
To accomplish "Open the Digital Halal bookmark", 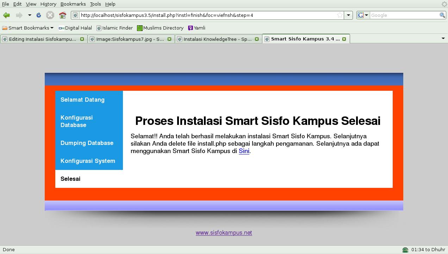I will (75, 28).
